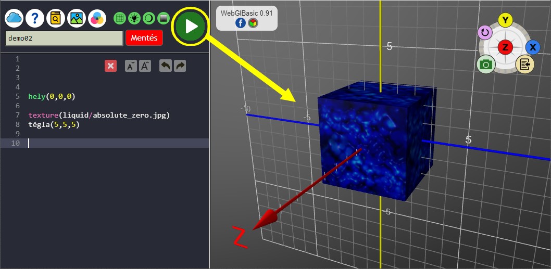This screenshot has width=551, height=269.
Task: Open the image texture gallery icon
Action: 77,18
